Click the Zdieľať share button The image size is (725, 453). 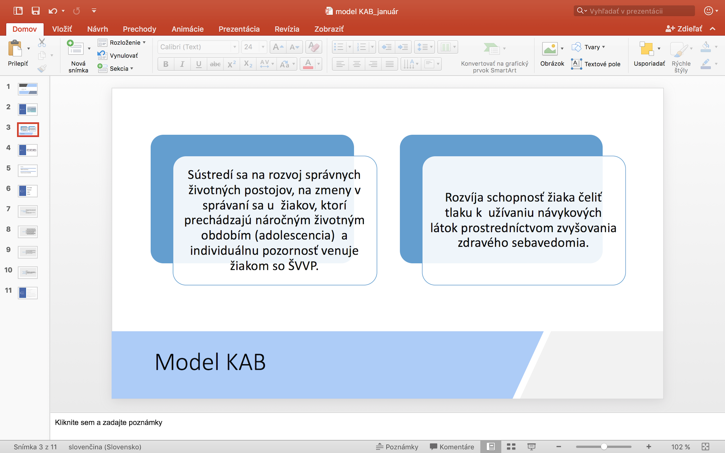click(x=684, y=29)
